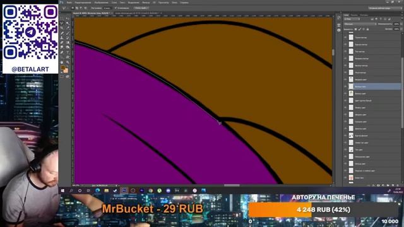Screen dimensions: 404x227
Task: Select the Brush tool
Action: (68, 33)
